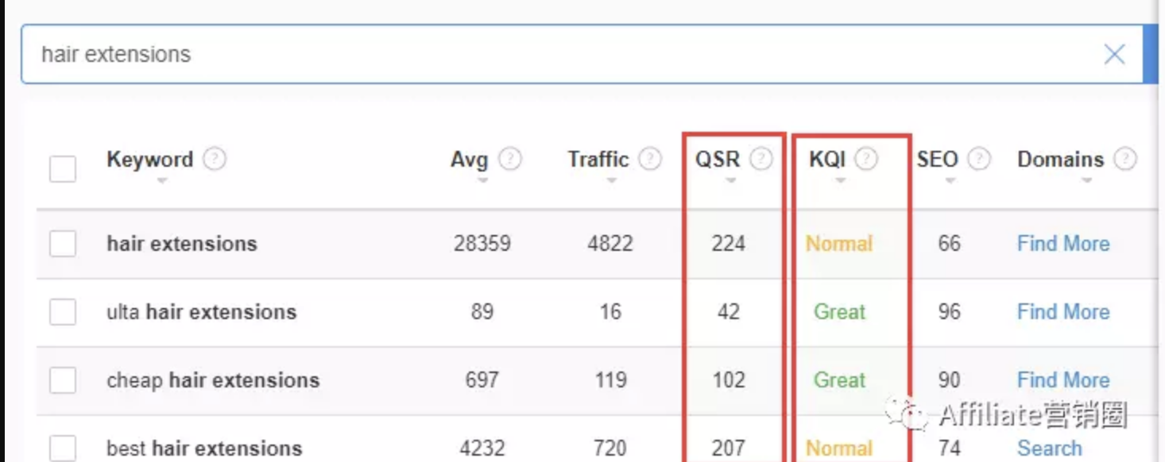Click Avg value 4232

[482, 449]
